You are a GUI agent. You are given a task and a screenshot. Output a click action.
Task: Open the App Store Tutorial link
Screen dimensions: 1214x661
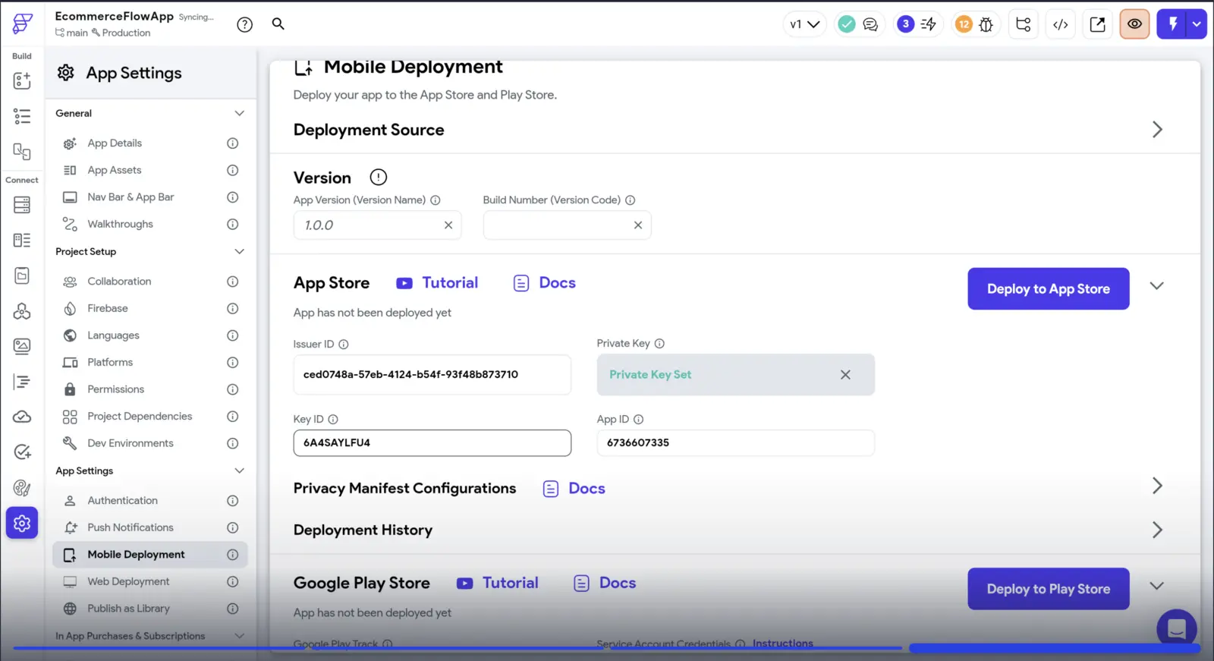(437, 283)
